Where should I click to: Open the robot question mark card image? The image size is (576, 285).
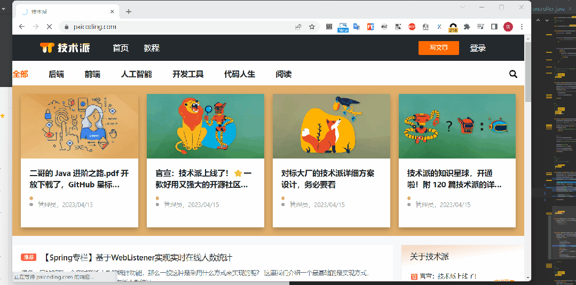[x=457, y=126]
